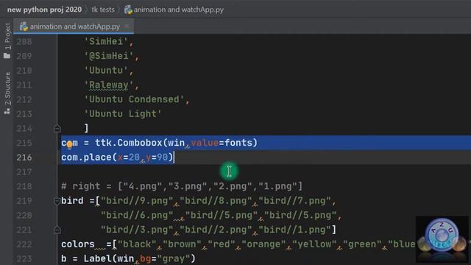
Task: Click line number 218 in gutter
Action: click(24, 186)
